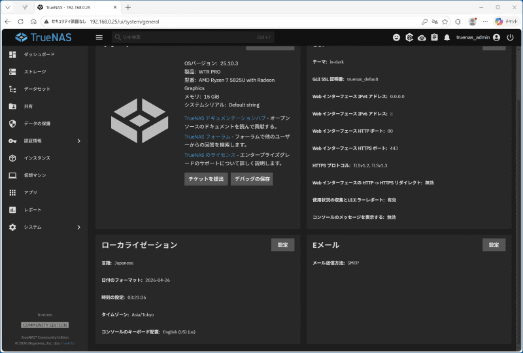Click the browser profile avatar
Image resolution: width=523 pixels, height=353 pixels.
coord(472,22)
